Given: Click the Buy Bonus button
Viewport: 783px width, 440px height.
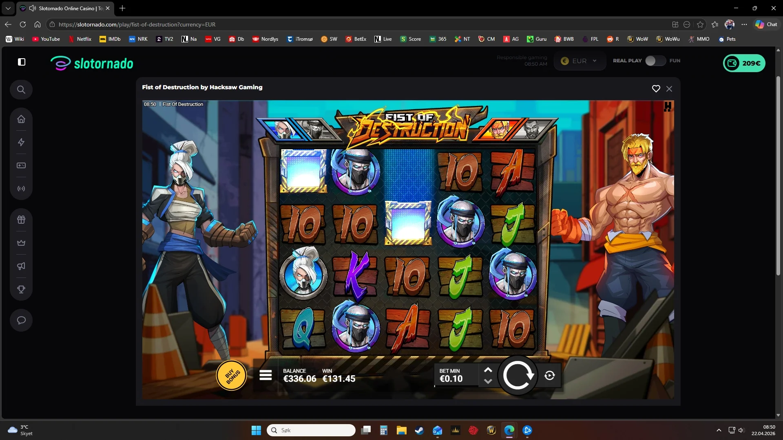Looking at the screenshot, I should pos(232,375).
